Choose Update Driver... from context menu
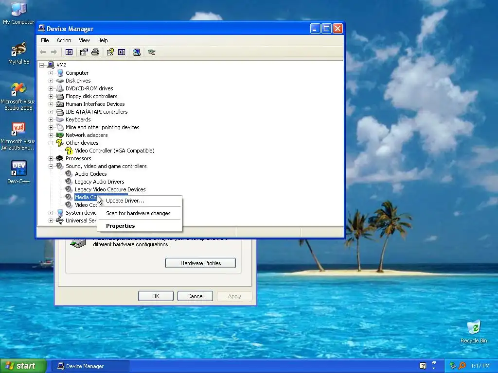The width and height of the screenshot is (498, 373). 140,201
